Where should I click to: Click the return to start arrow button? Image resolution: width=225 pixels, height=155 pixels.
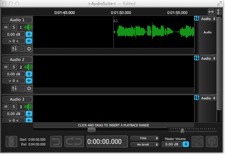56,142
